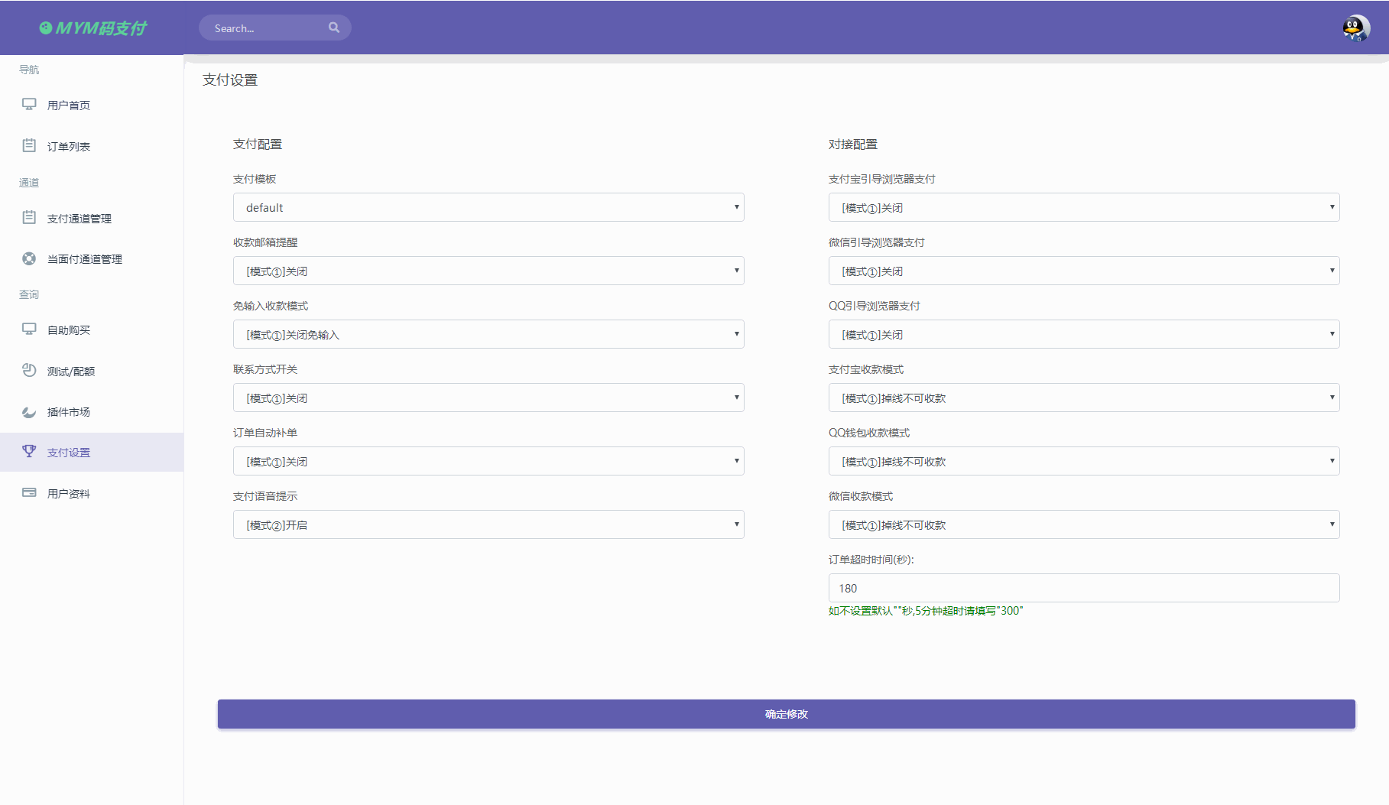Image resolution: width=1389 pixels, height=805 pixels.
Task: Click the lifebuoy icon beside 当面付通道管理
Action: click(29, 258)
